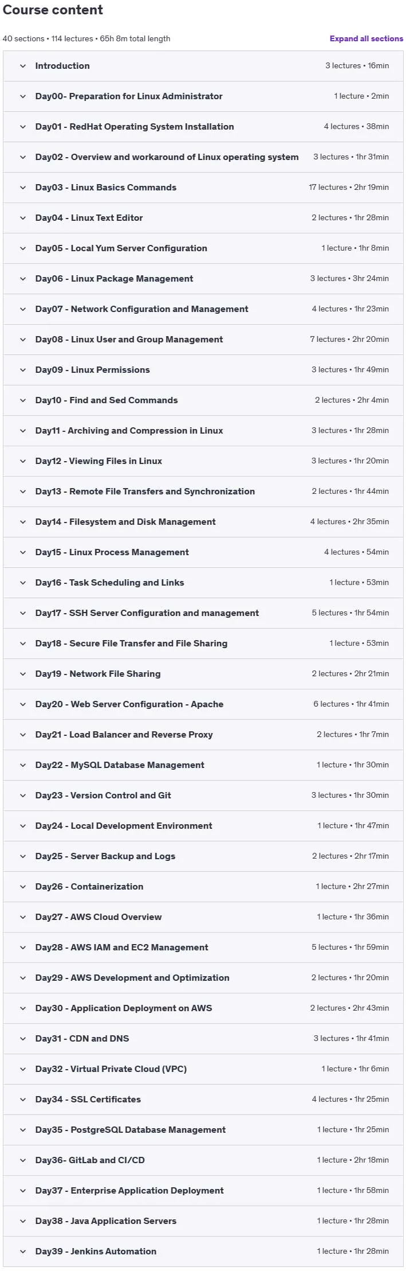The height and width of the screenshot is (1271, 406).
Task: Click chevron icon for Day09 Linux Permissions
Action: click(x=23, y=370)
